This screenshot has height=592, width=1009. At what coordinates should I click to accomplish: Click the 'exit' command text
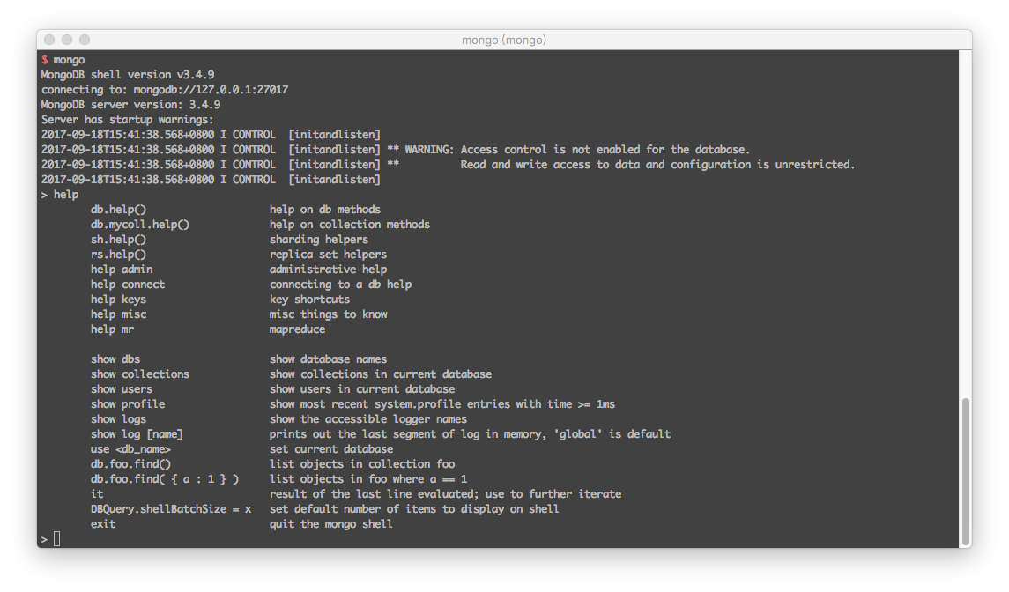(103, 524)
